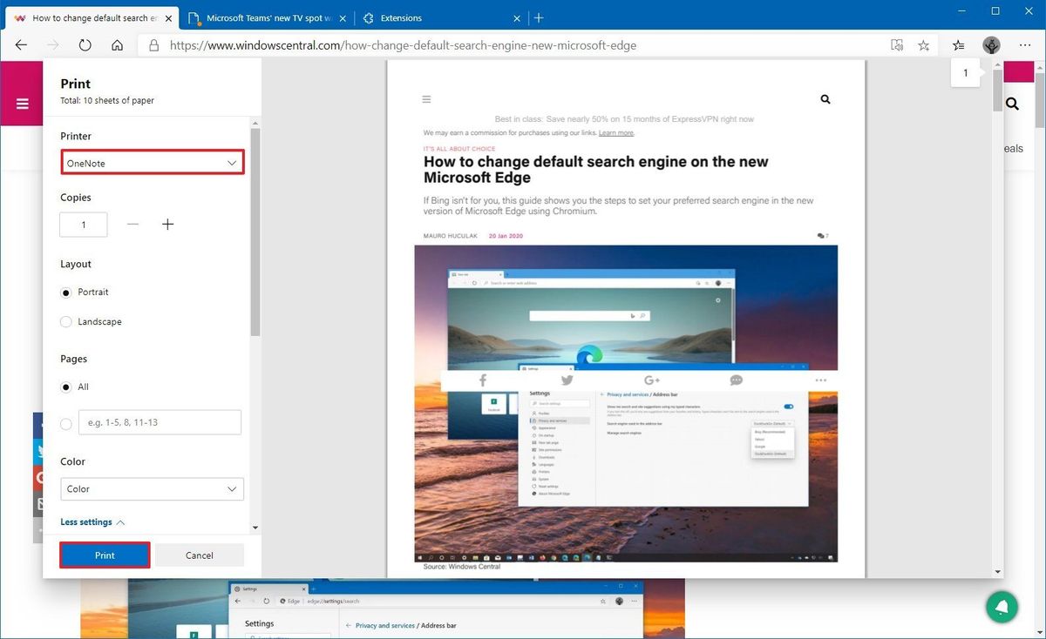Choose custom page range option under Pages

point(65,424)
